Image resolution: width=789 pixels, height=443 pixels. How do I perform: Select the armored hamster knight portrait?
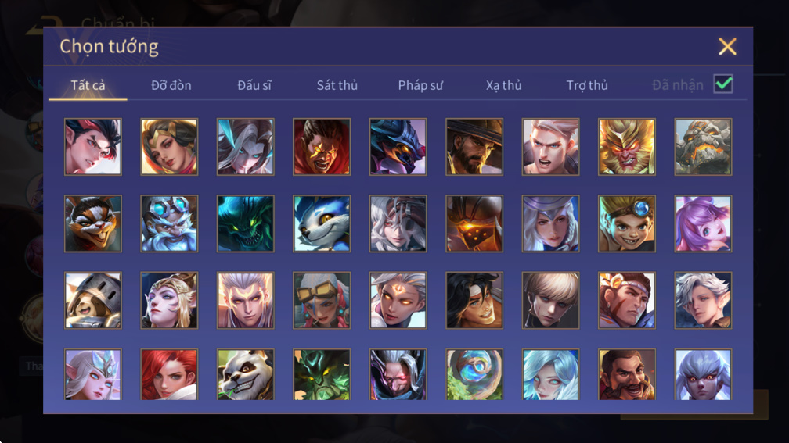(x=93, y=300)
